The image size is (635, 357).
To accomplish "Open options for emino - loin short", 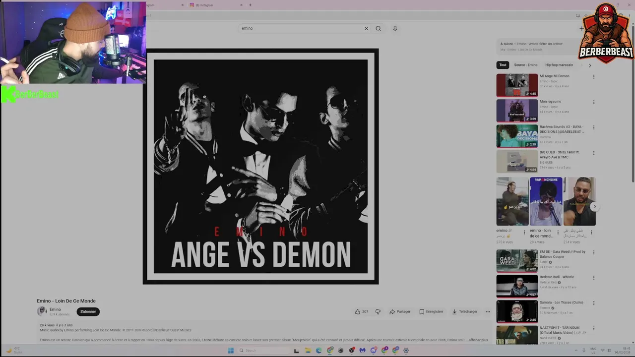I will pos(558,232).
